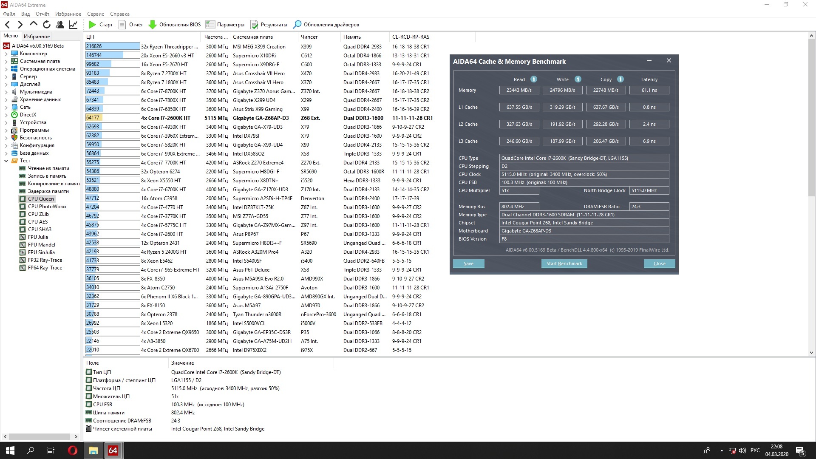Open Task View on taskbar
The image size is (816, 459).
pyautogui.click(x=51, y=450)
